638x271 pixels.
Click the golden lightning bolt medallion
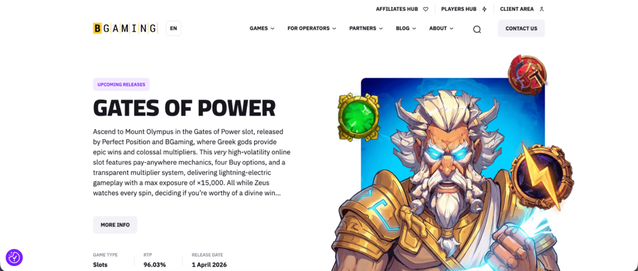[541, 176]
